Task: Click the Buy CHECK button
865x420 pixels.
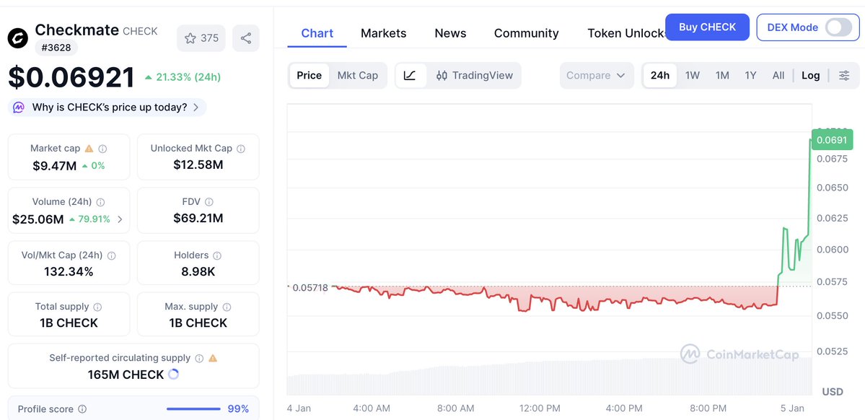Action: [x=707, y=27]
